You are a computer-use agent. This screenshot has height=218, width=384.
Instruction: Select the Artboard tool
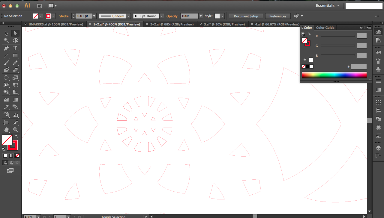[x=6, y=122]
